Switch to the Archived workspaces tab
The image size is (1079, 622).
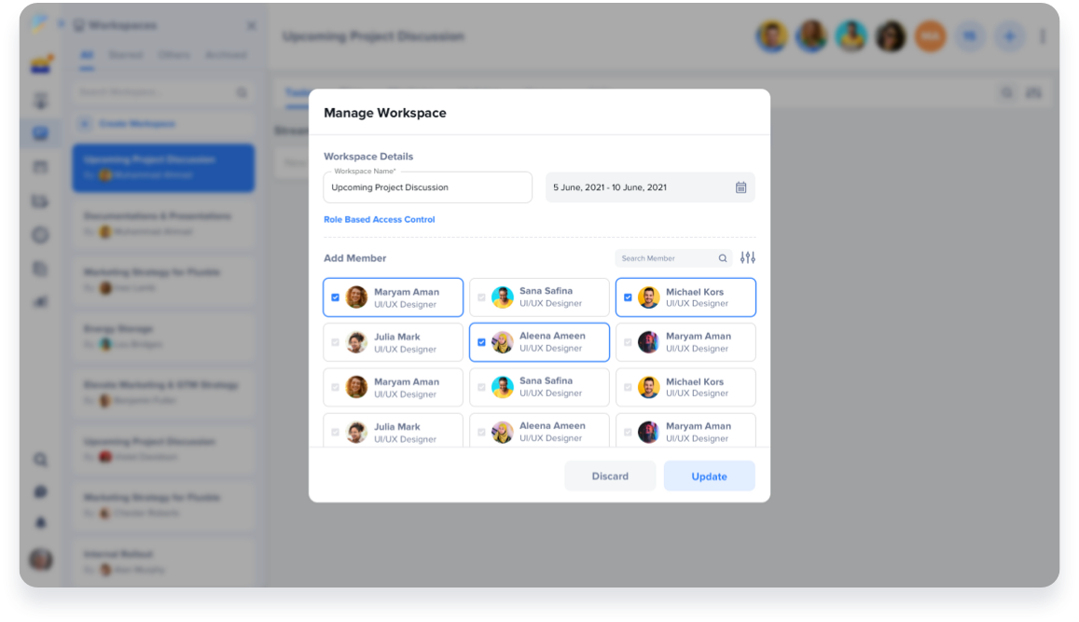[x=226, y=55]
